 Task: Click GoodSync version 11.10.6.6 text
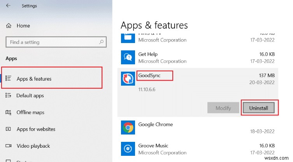click(x=147, y=90)
